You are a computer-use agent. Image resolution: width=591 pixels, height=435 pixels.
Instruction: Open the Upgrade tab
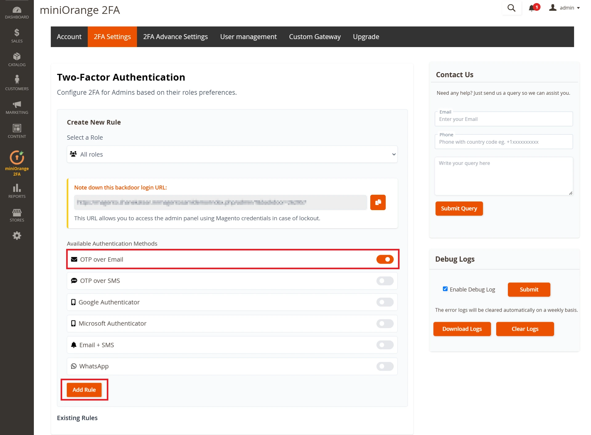[x=366, y=37]
